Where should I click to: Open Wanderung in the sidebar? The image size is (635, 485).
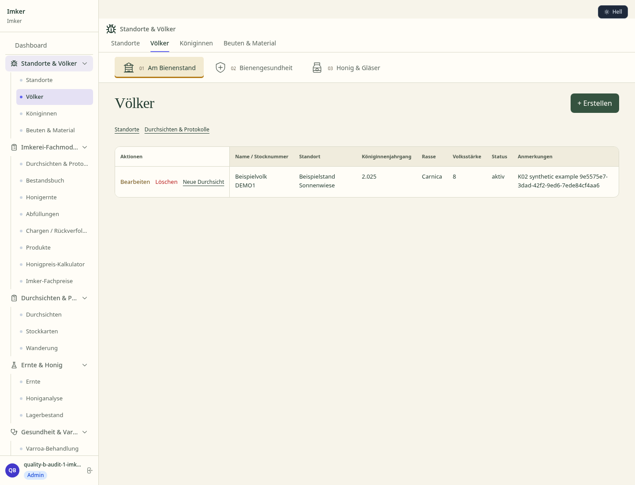tap(55, 348)
